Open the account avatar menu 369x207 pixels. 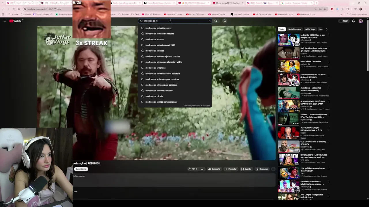pyautogui.click(x=361, y=21)
